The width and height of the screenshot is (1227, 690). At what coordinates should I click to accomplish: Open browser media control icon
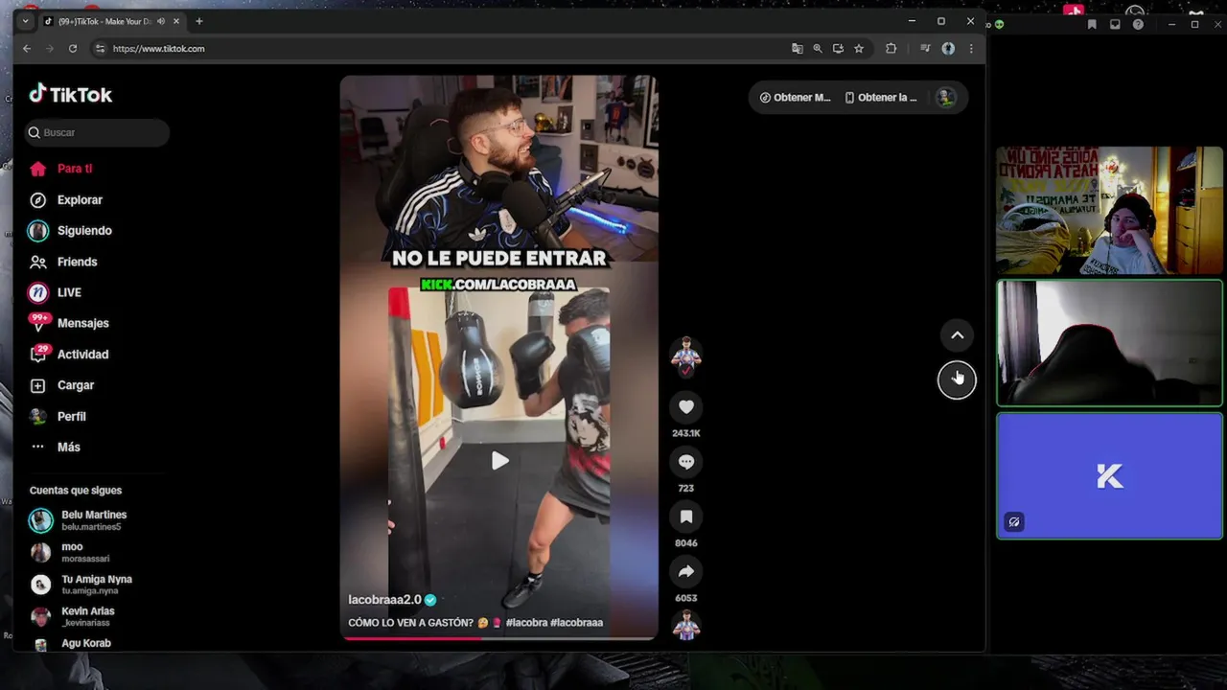point(925,49)
